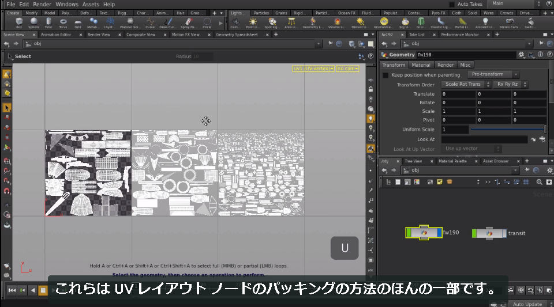Open the Render menu
Screen dimensions: 554x307
[42, 4]
